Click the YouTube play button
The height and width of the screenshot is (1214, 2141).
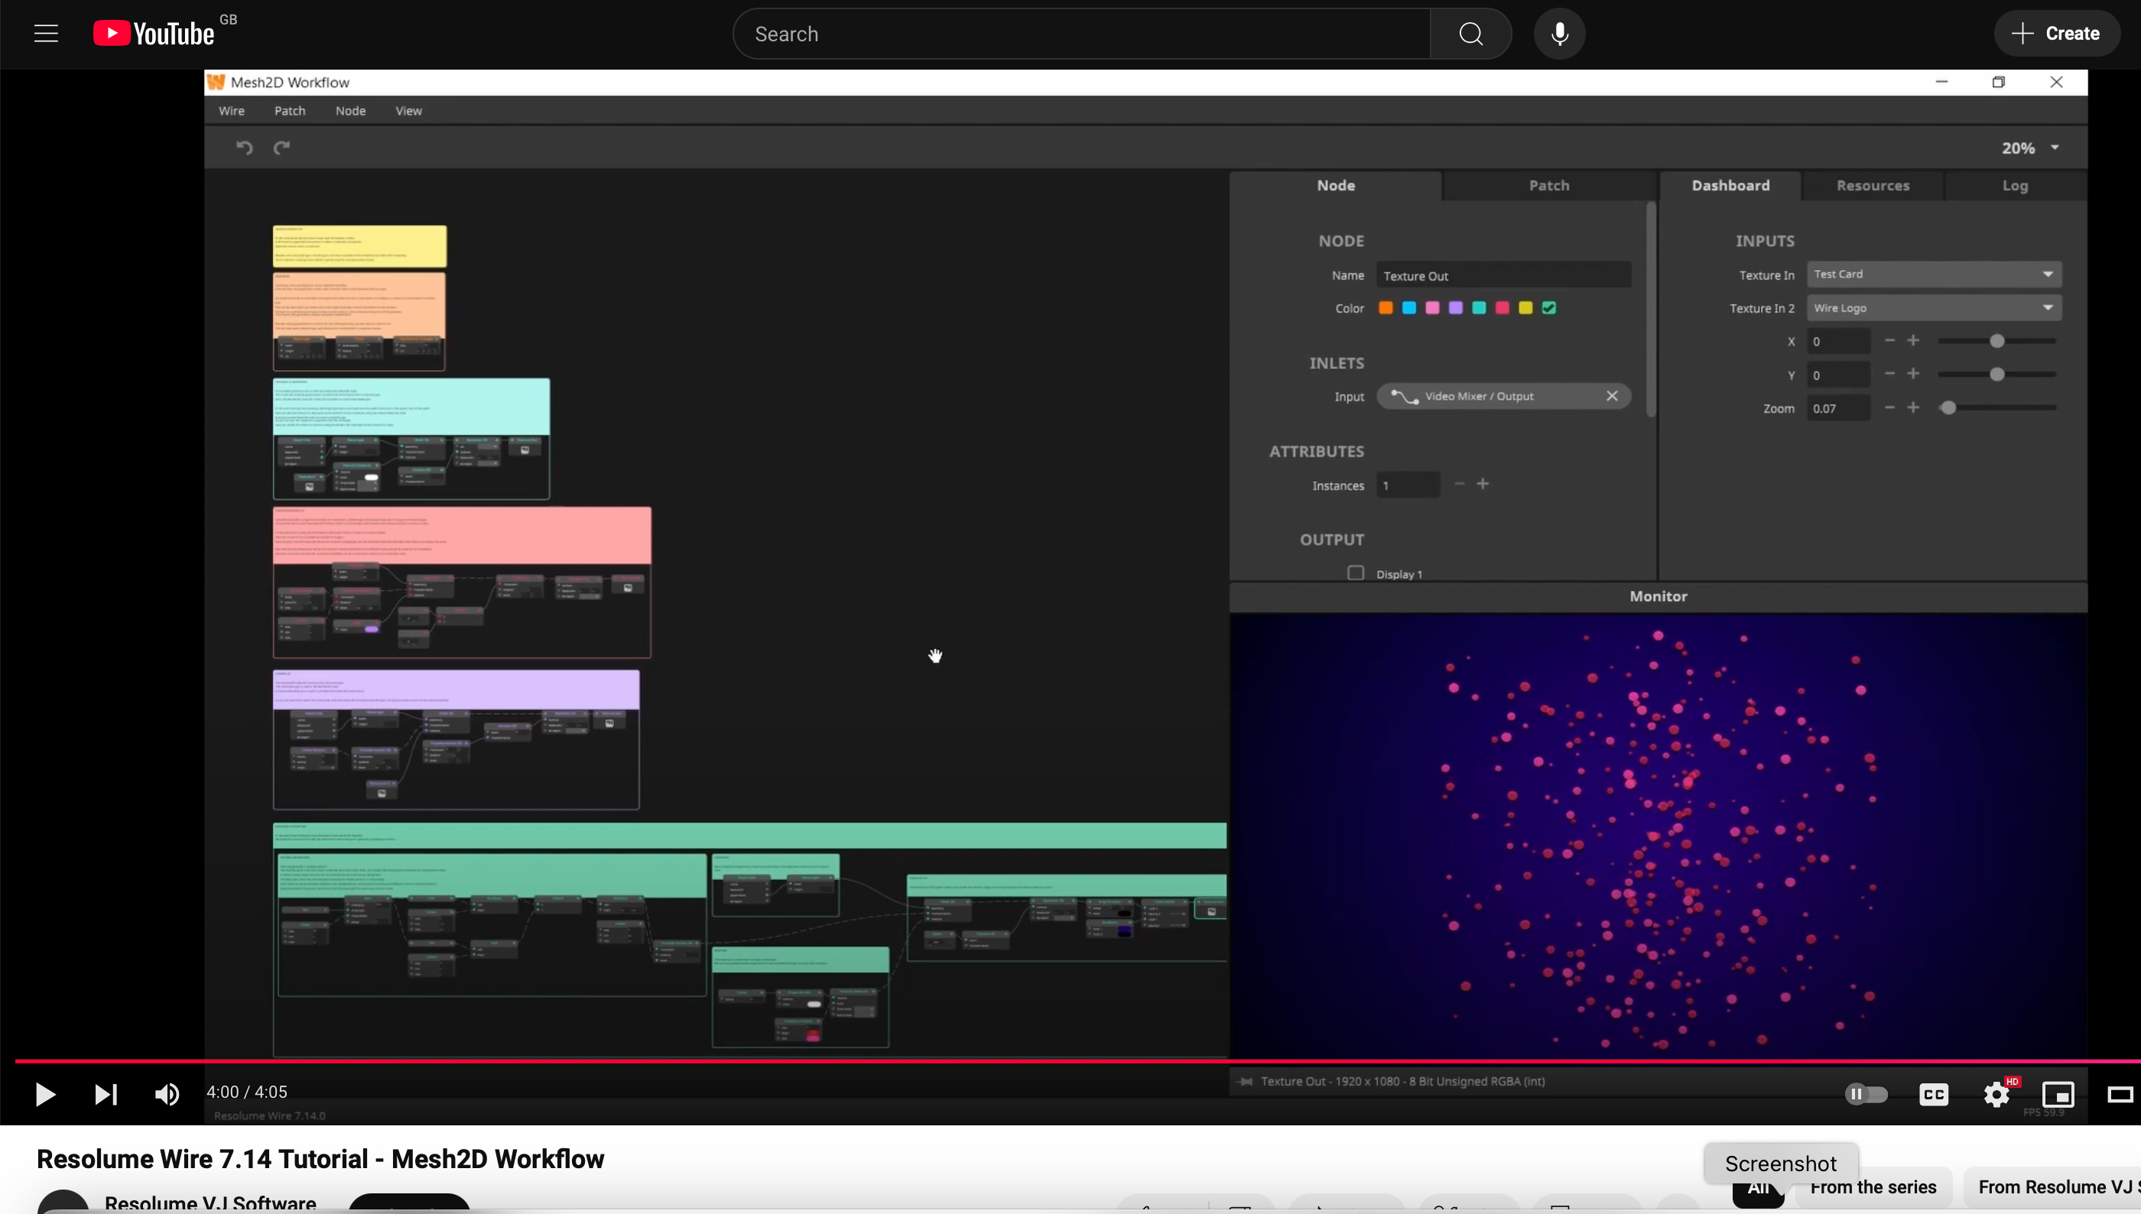tap(45, 1094)
